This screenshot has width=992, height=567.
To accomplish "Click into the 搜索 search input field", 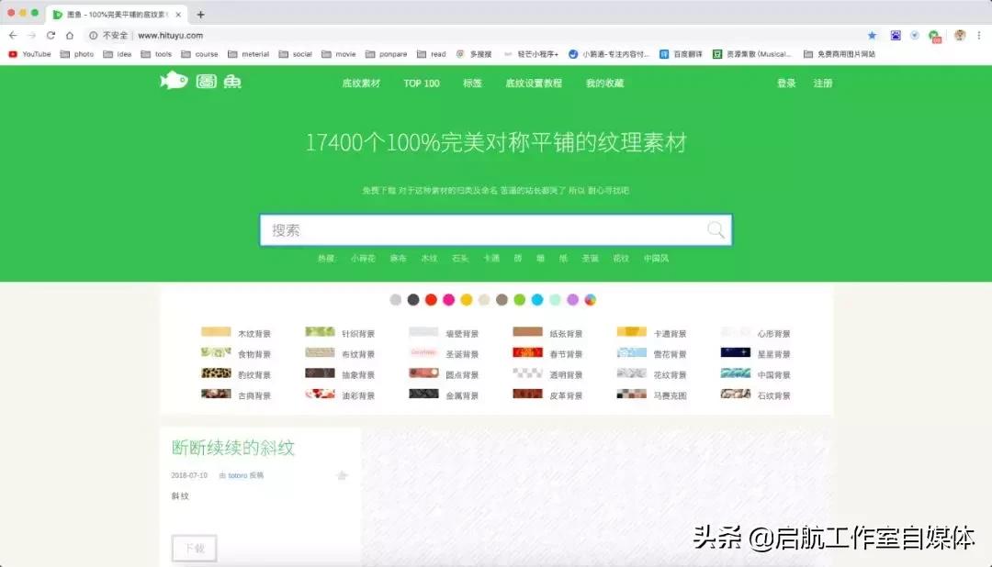I will tap(413, 229).
